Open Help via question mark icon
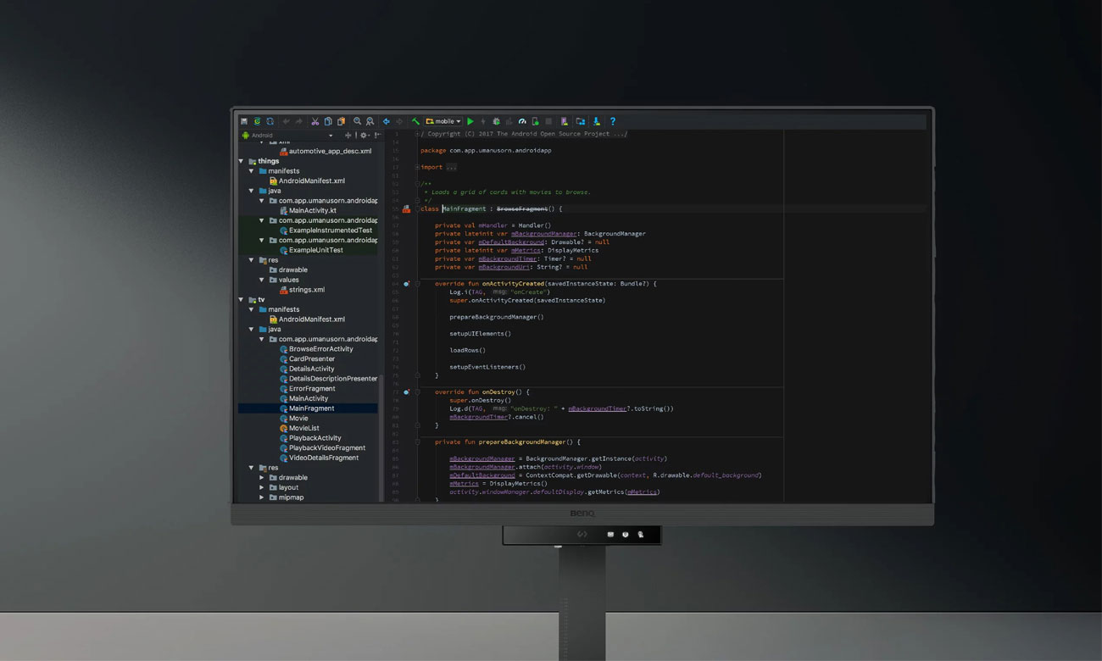Image resolution: width=1102 pixels, height=661 pixels. tap(613, 121)
